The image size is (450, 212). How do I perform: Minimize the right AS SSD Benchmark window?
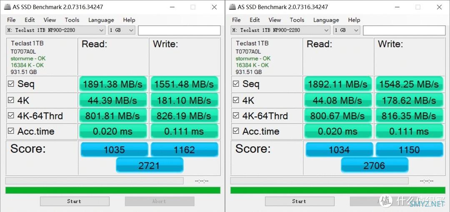pyautogui.click(x=397, y=7)
